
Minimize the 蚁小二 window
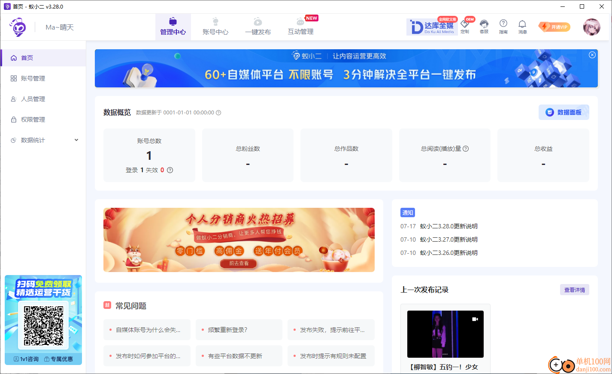(x=563, y=6)
